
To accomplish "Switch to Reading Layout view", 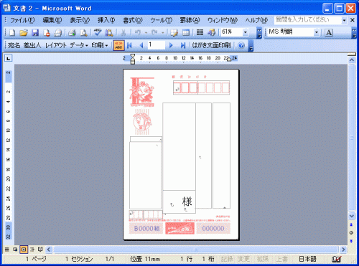I will (x=40, y=250).
